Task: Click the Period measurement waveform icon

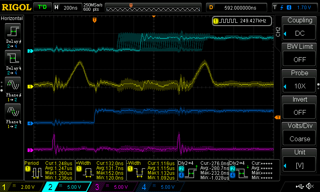Action: (36, 173)
